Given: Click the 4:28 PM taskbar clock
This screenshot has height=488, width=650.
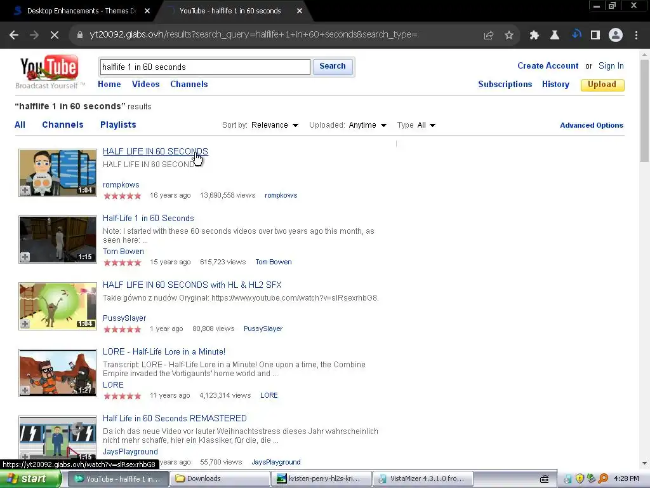Looking at the screenshot, I should pyautogui.click(x=627, y=479).
